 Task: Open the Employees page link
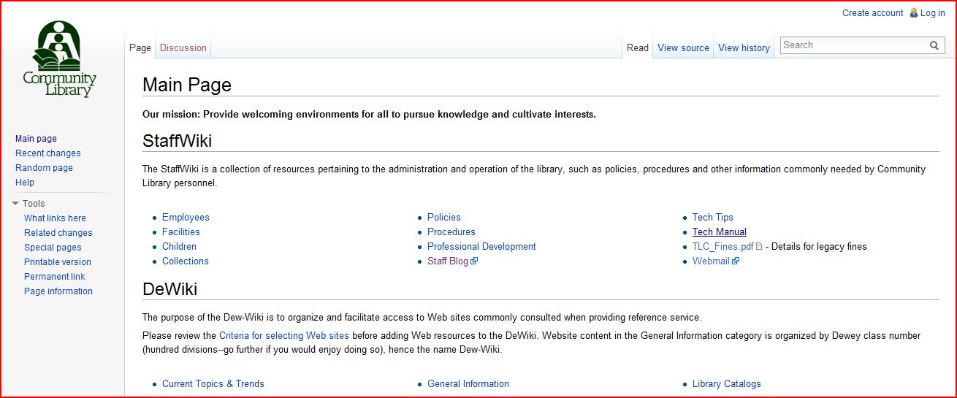pyautogui.click(x=186, y=218)
